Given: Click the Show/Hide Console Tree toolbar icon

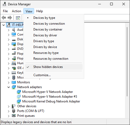Looking at the screenshot, I should (x=18, y=18).
